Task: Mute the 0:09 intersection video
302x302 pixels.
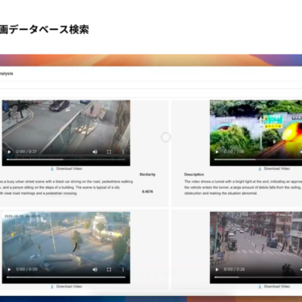Action: [x=95, y=270]
